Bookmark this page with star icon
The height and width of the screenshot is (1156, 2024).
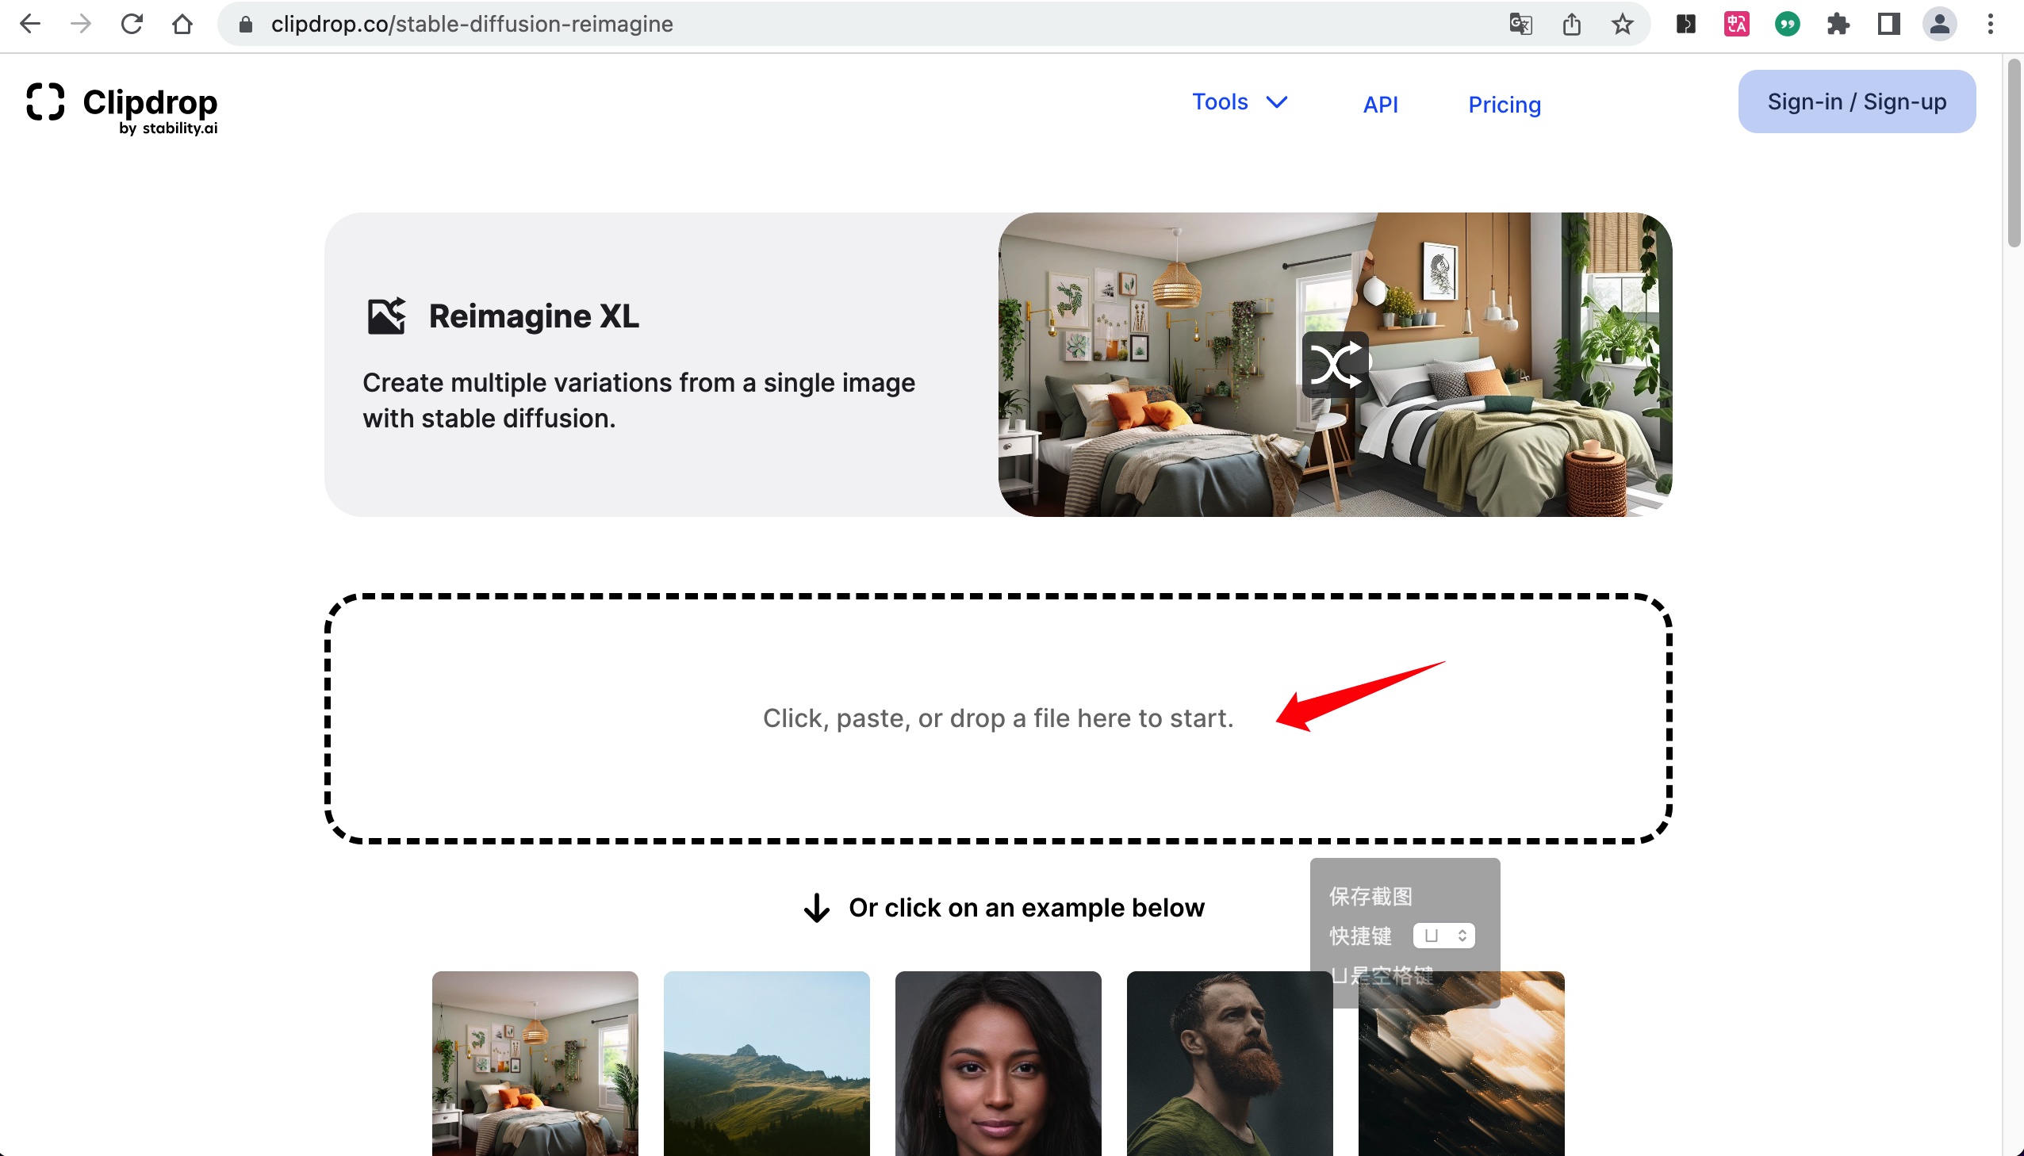coord(1622,25)
